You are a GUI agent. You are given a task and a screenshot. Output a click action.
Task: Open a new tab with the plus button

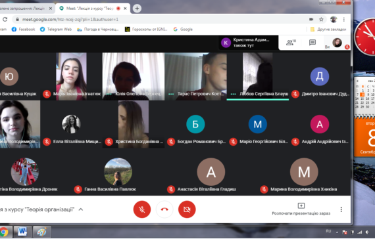click(137, 9)
